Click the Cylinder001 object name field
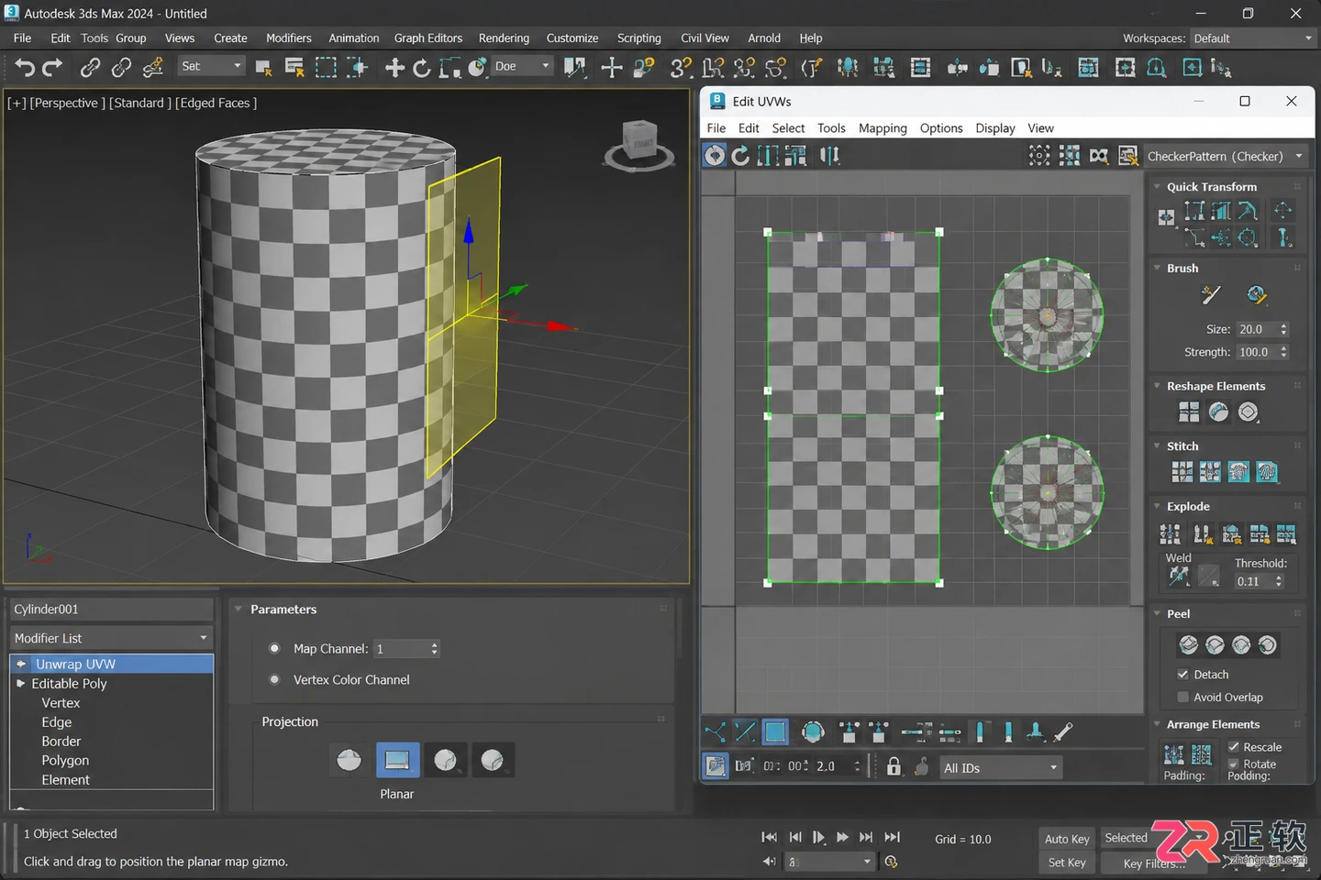Image resolution: width=1321 pixels, height=880 pixels. coord(111,609)
